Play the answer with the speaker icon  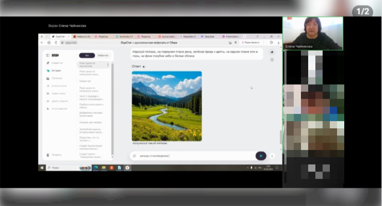coord(144,67)
